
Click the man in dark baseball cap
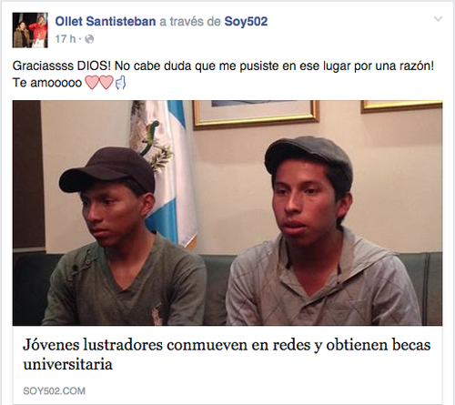pyautogui.click(x=121, y=237)
